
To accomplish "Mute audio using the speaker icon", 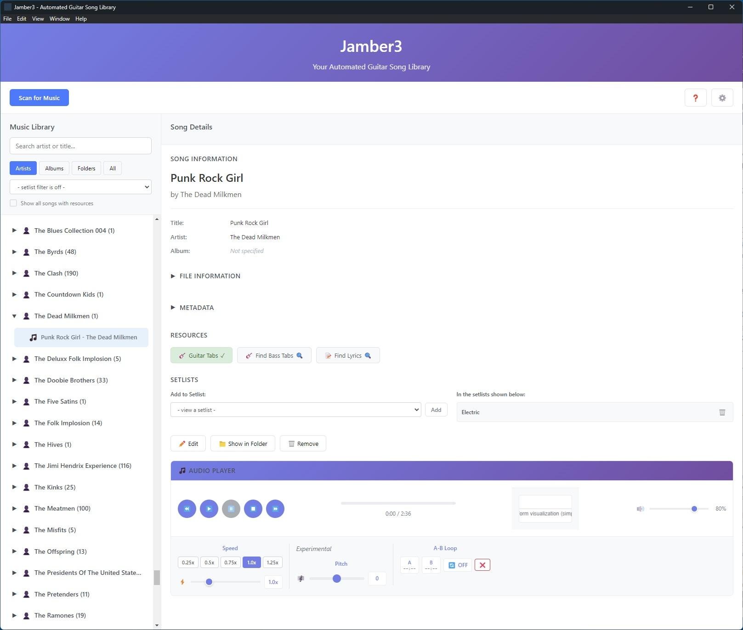I will 640,509.
